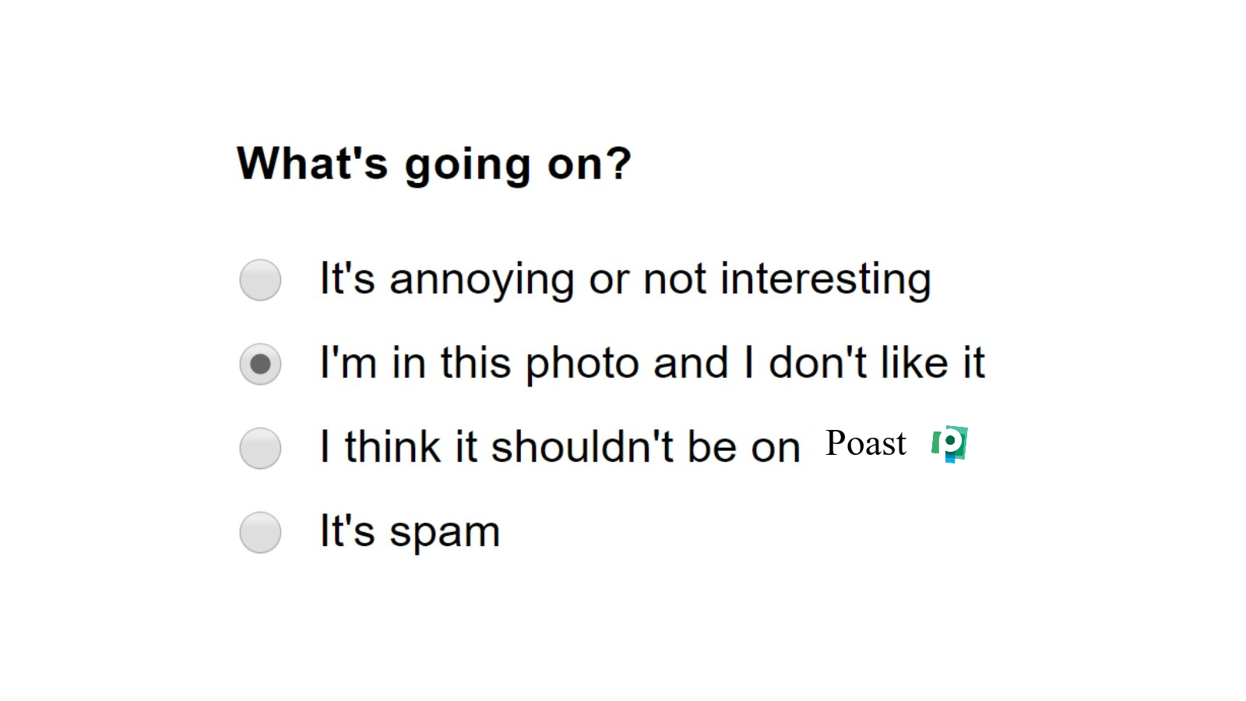The width and height of the screenshot is (1246, 701).
Task: Click the "I'm in this photo and I don't like it" text
Action: click(652, 363)
